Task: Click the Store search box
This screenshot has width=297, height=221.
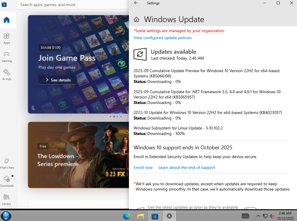Action: click(x=73, y=5)
